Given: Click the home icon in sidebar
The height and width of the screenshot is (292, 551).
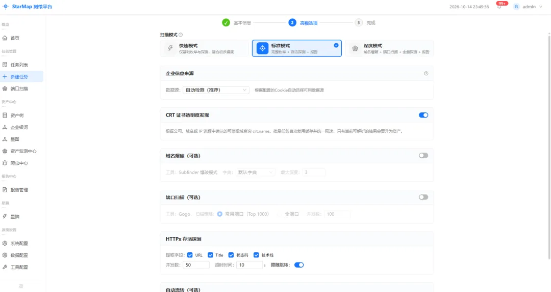Looking at the screenshot, I should click(5, 38).
